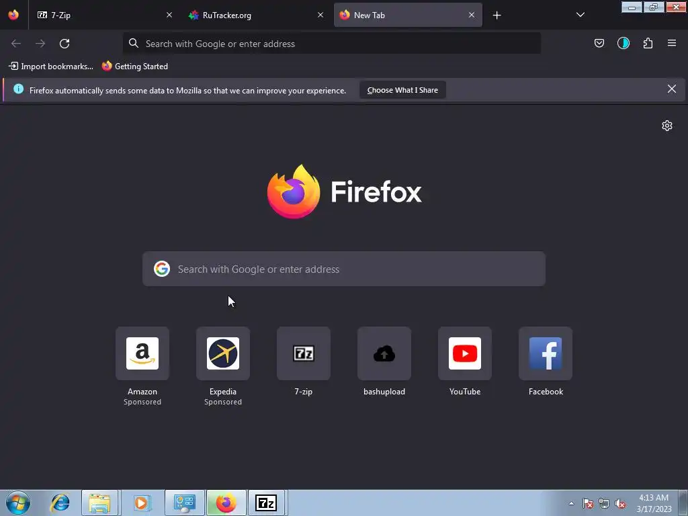Open Action Center flag tray icon
The width and height of the screenshot is (688, 516).
coord(588,503)
